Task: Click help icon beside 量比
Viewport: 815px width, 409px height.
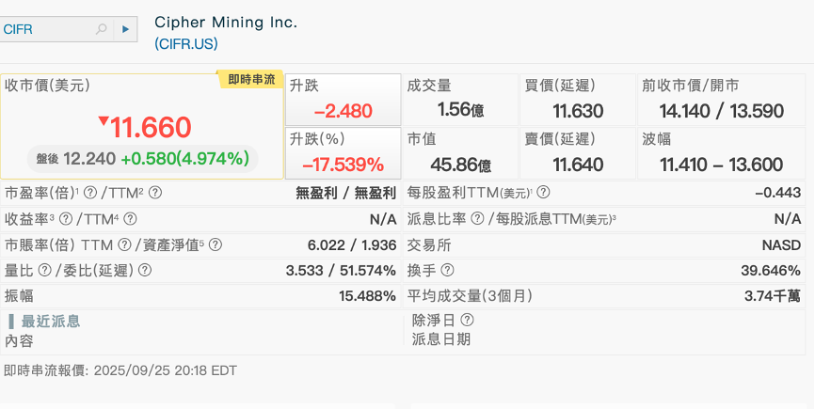Action: (44, 271)
